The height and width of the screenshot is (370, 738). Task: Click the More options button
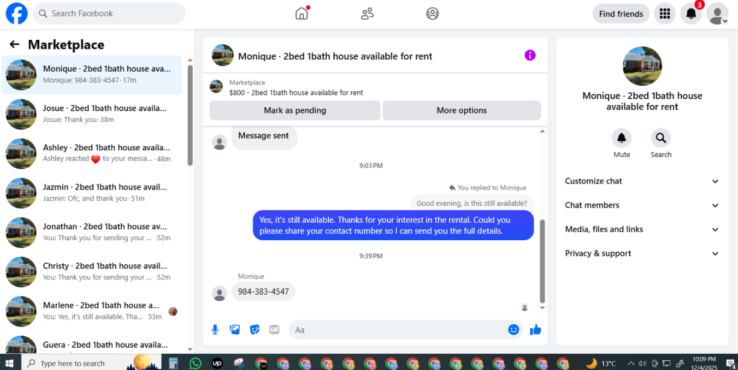click(461, 110)
